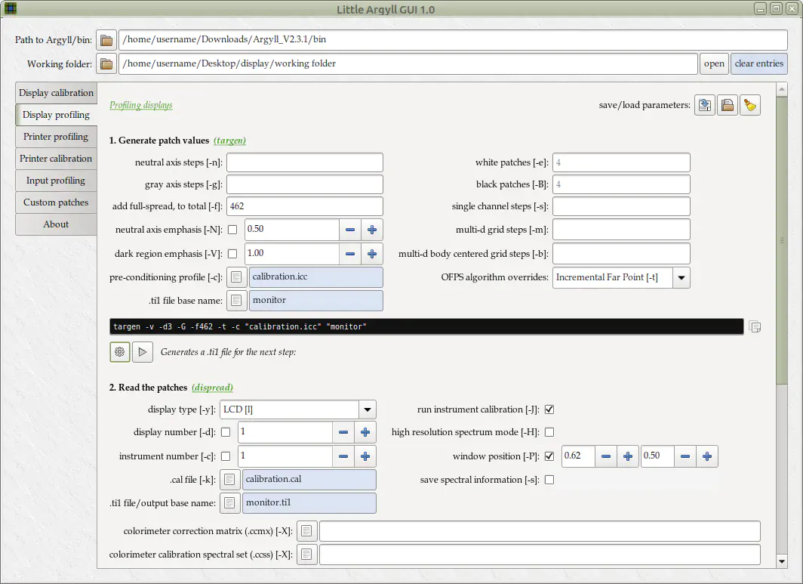803x584 pixels.
Task: Browse file for colorimeter calibration spectral set
Action: [306, 555]
